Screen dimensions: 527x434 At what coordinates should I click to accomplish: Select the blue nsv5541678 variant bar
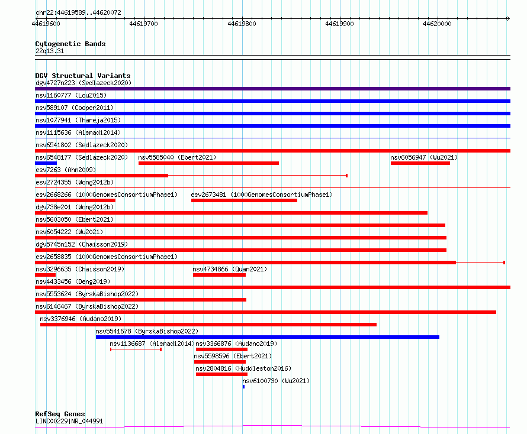pyautogui.click(x=268, y=337)
